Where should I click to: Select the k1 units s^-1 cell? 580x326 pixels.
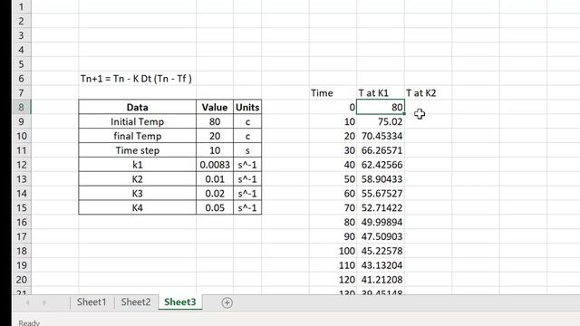click(247, 165)
